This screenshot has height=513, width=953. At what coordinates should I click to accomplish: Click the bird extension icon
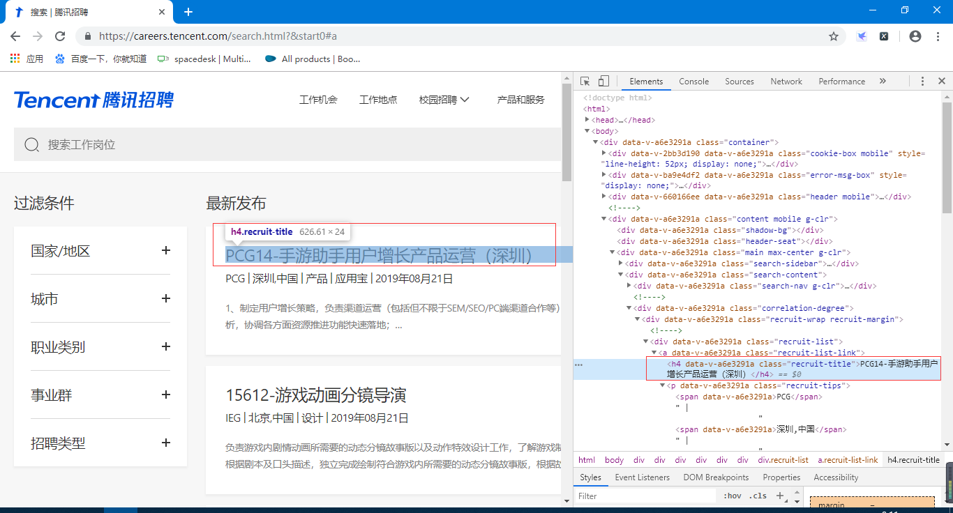862,36
